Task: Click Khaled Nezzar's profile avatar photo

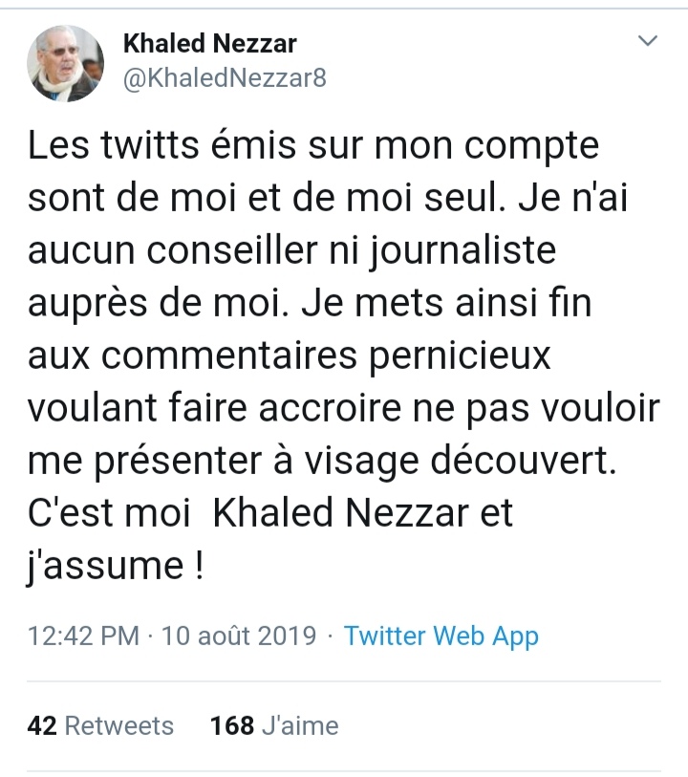Action: point(66,64)
